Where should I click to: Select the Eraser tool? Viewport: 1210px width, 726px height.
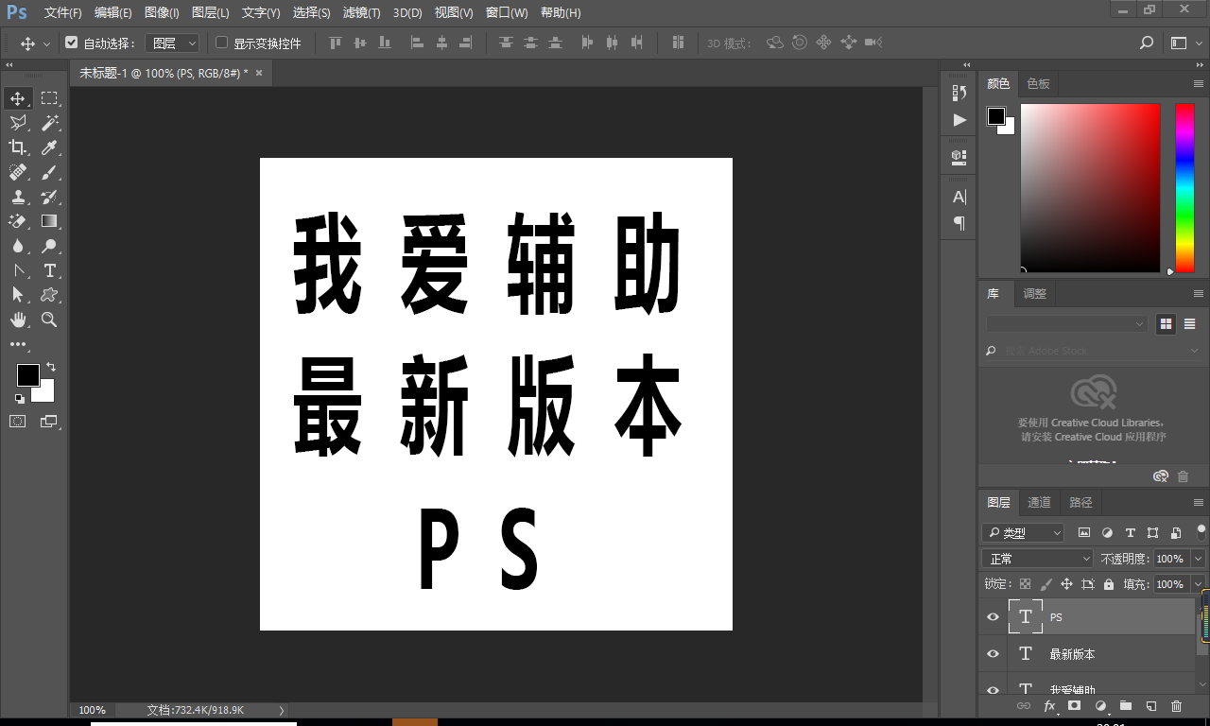tap(18, 221)
